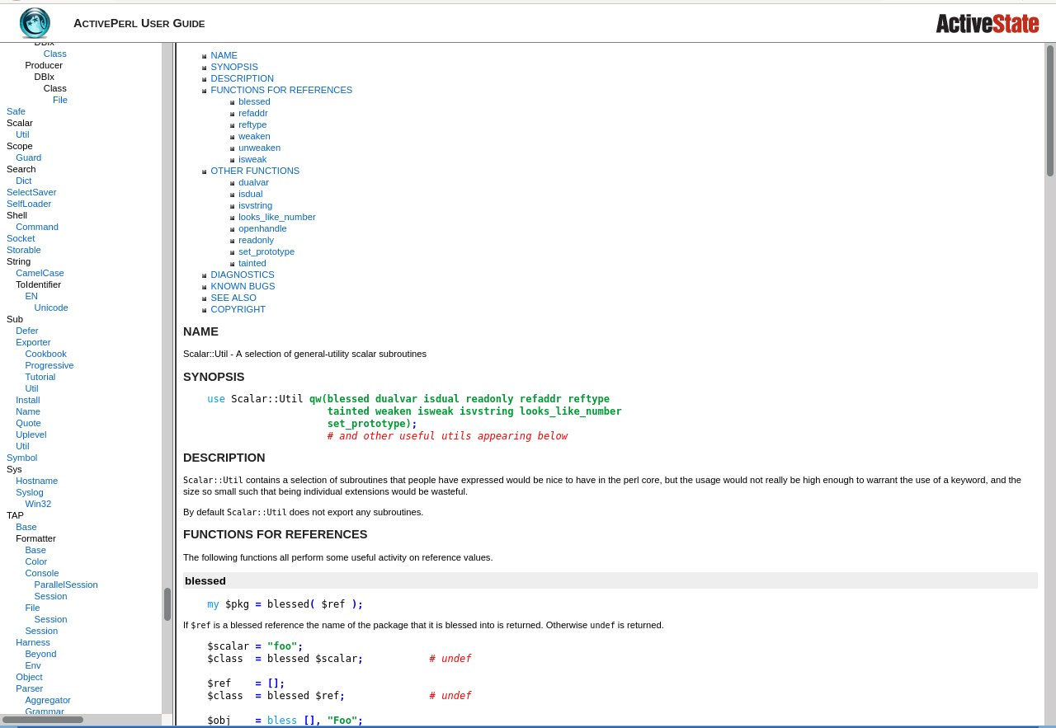Open the dualvar function link
The height and width of the screenshot is (728, 1056).
pos(253,182)
